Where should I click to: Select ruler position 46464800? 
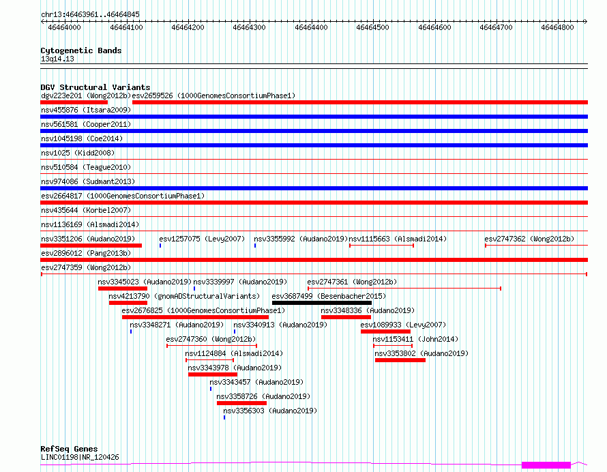557,27
